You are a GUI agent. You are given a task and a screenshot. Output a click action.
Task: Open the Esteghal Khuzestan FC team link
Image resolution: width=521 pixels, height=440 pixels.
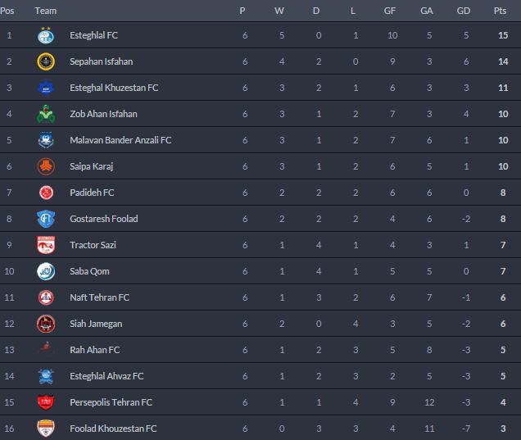tap(114, 88)
